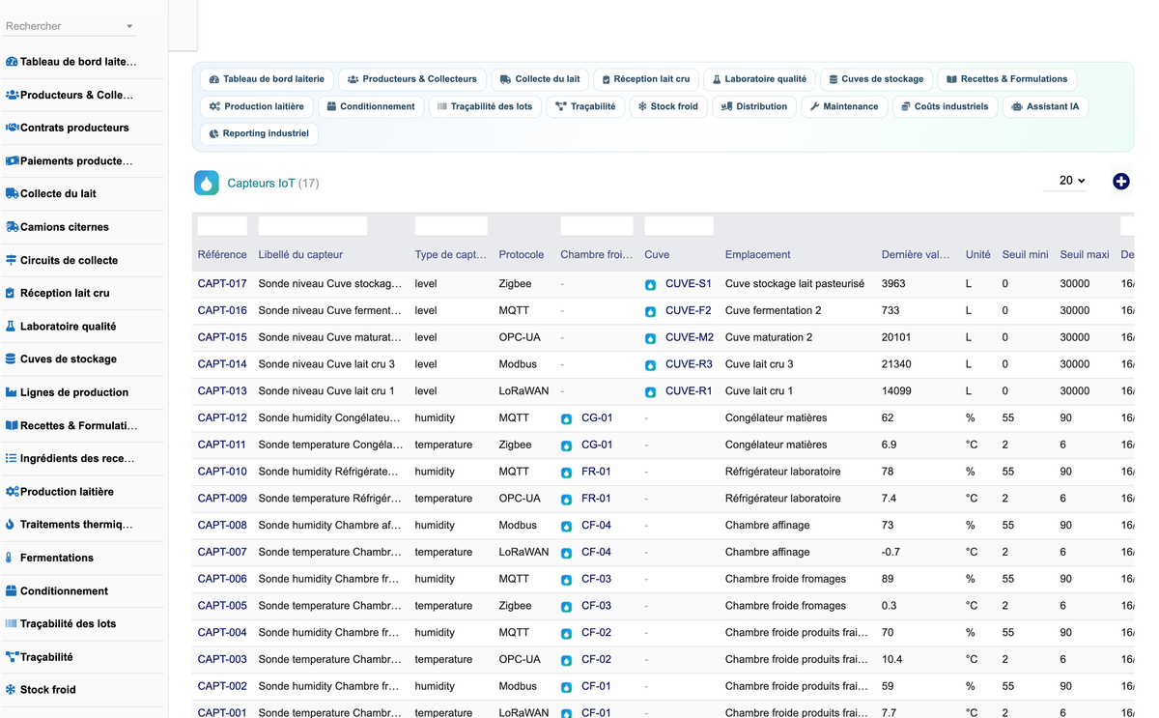Click Chambre affinage cell in CAPT-007 row

pos(768,553)
